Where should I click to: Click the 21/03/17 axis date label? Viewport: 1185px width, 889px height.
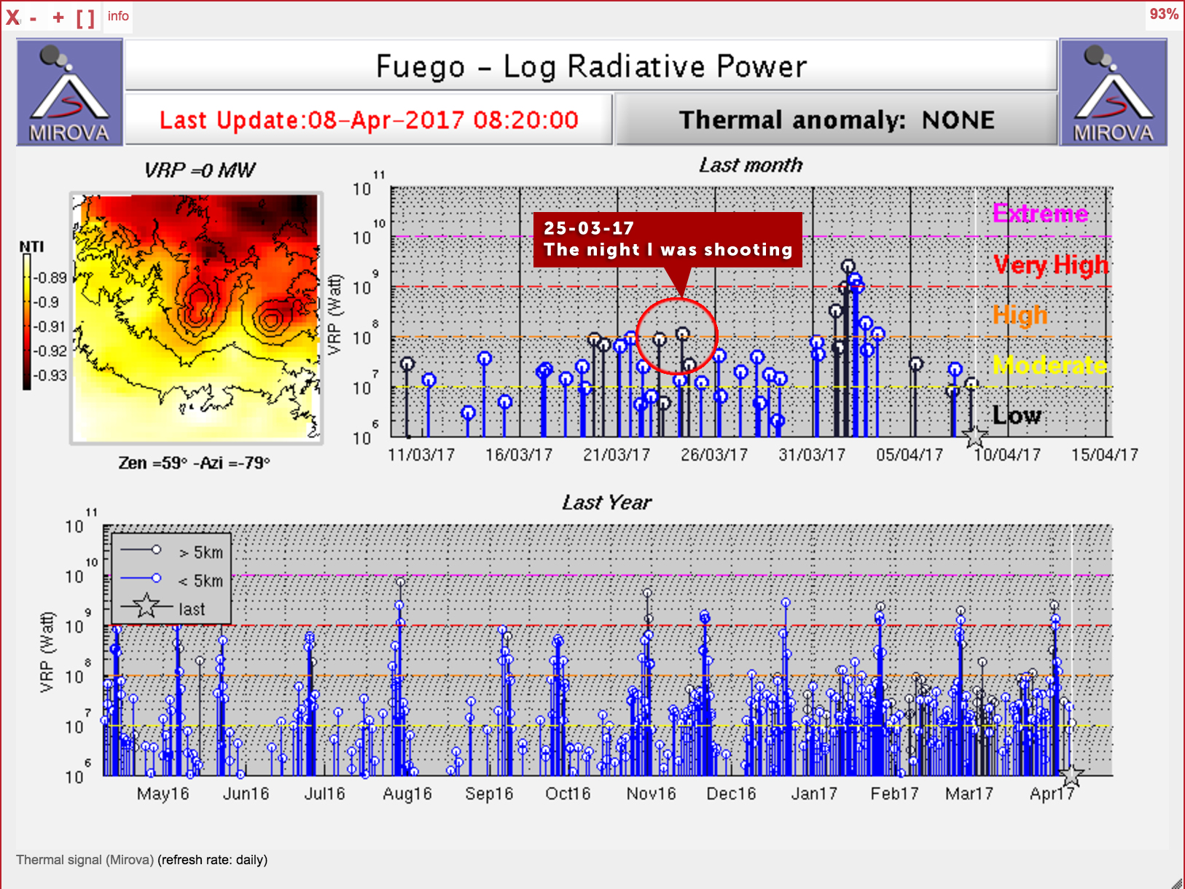(x=617, y=455)
